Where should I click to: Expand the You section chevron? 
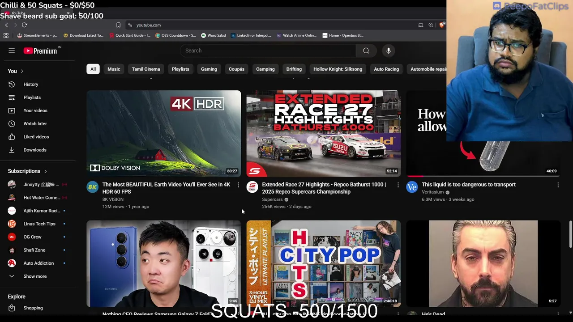21,71
